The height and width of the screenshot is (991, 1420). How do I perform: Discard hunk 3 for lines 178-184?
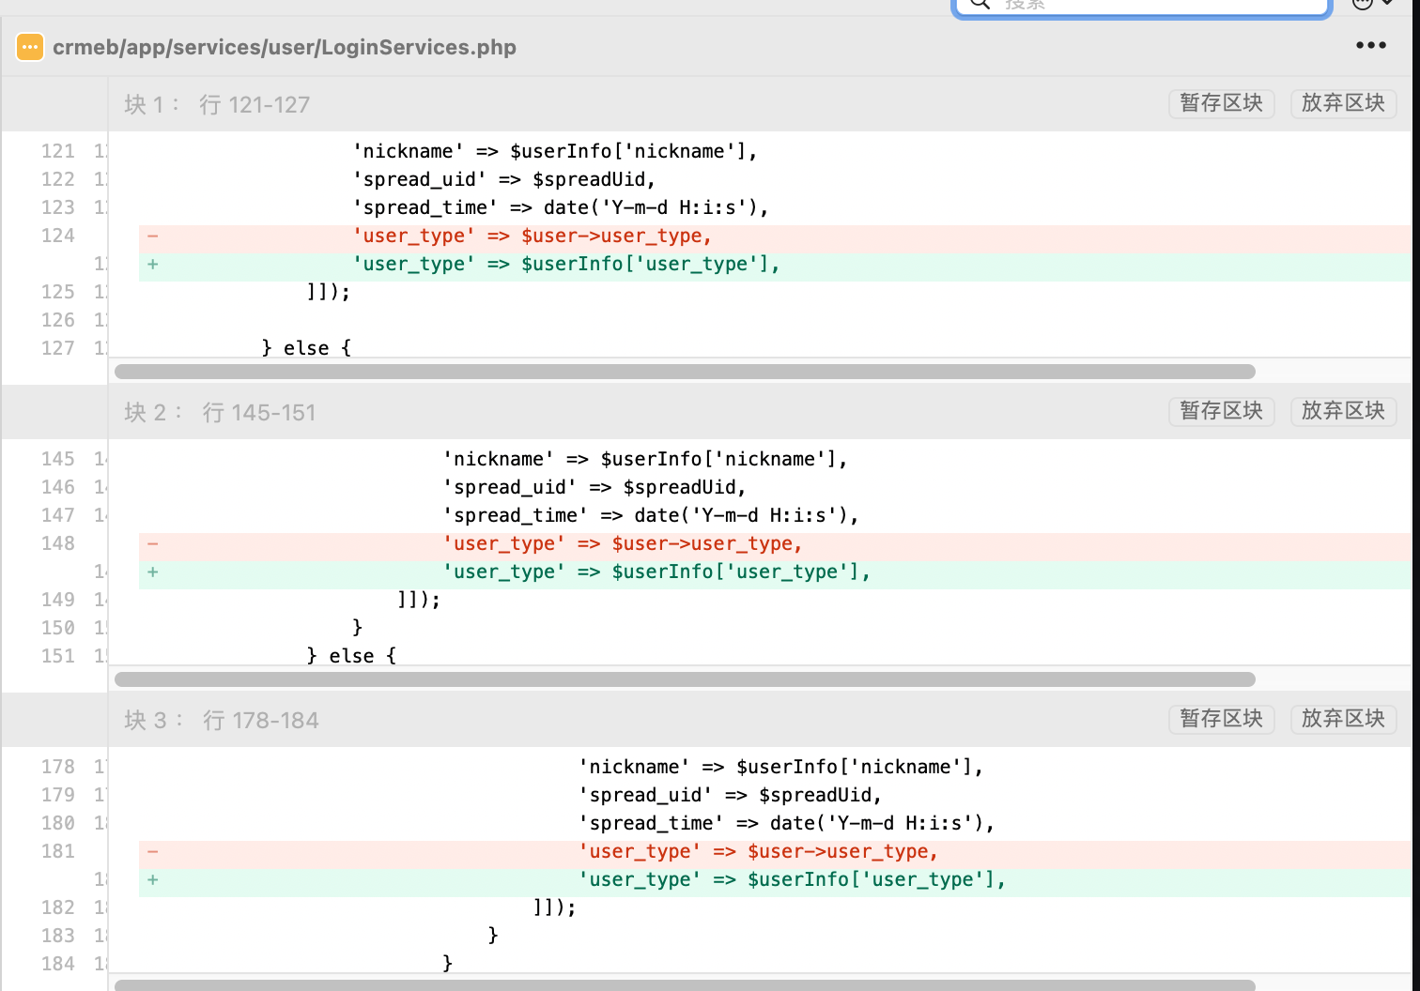pos(1343,719)
